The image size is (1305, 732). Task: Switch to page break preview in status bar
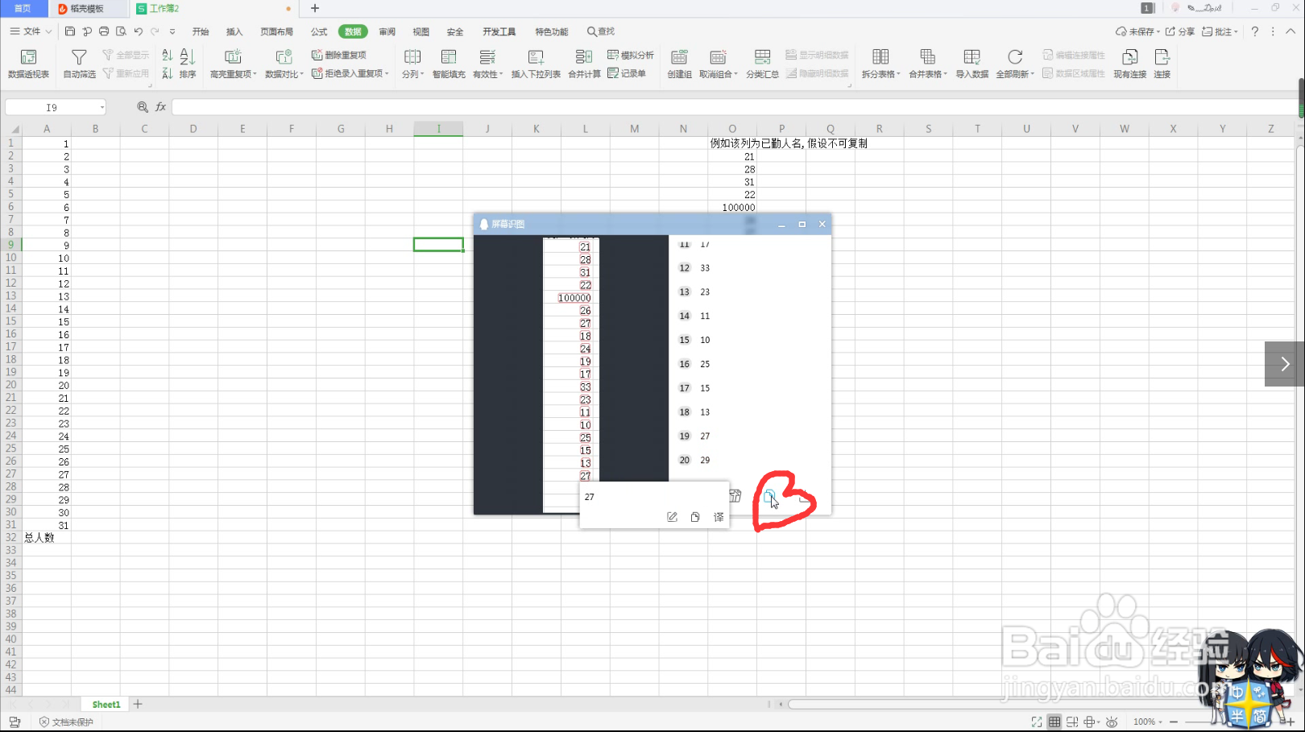coord(1072,722)
